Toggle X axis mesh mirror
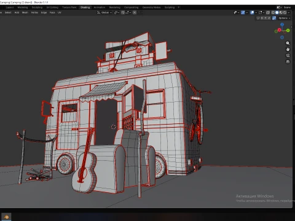Screen dimensions: 295x221 click(262, 18)
